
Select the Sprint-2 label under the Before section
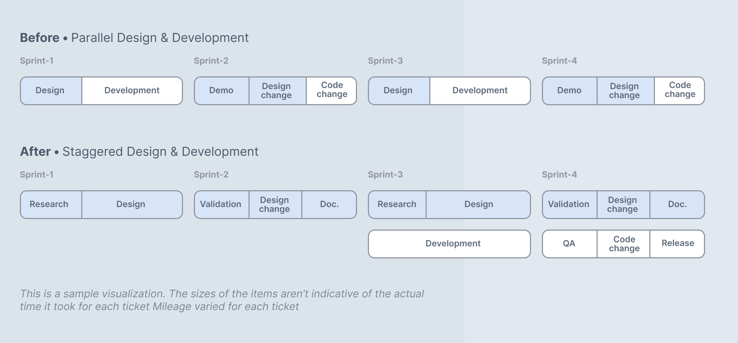click(x=211, y=61)
